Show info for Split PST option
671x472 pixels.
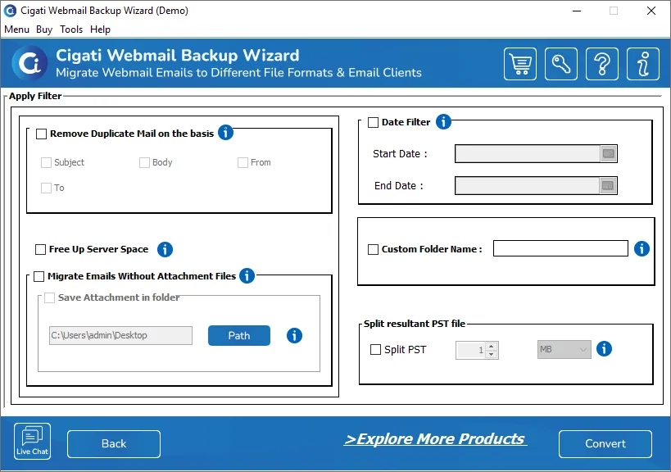tap(604, 349)
